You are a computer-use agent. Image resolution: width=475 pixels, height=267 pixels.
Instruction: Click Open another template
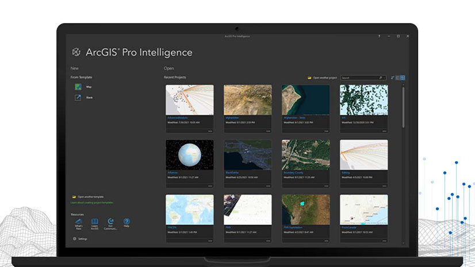coord(91,197)
